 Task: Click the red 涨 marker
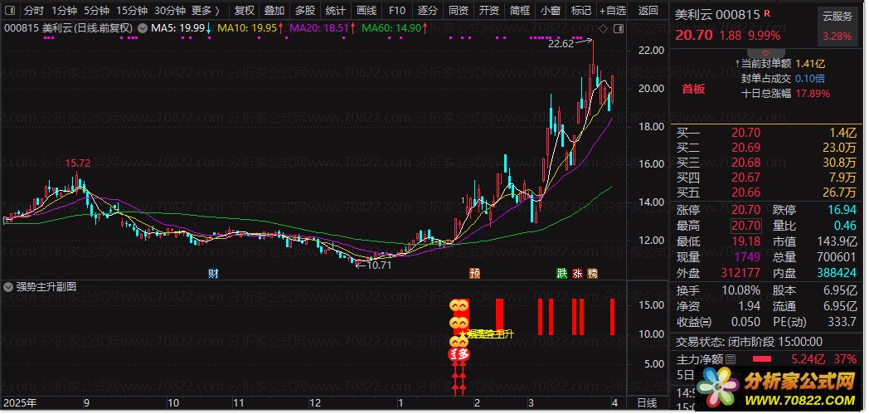[577, 273]
